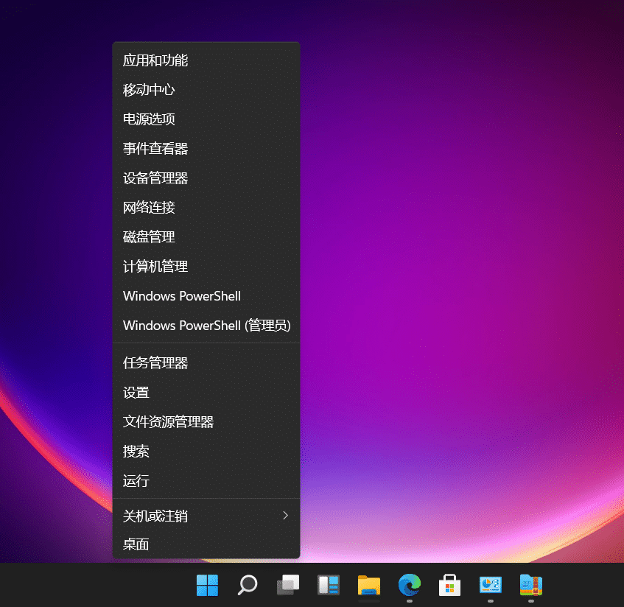The height and width of the screenshot is (607, 624).
Task: Open 文件资源管理器 menu entry
Action: [206, 422]
